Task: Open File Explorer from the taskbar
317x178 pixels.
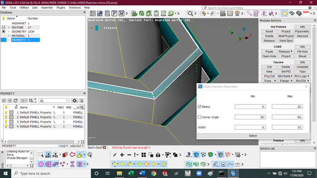Action: [119, 173]
